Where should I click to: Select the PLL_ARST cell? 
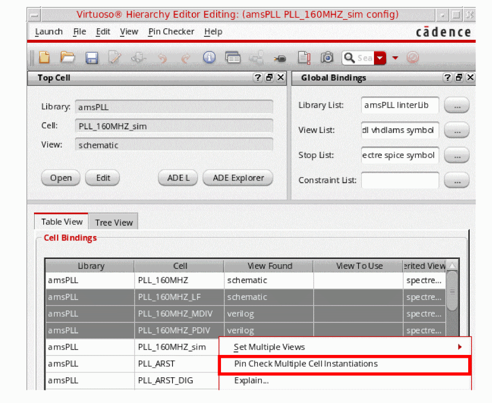click(x=177, y=364)
